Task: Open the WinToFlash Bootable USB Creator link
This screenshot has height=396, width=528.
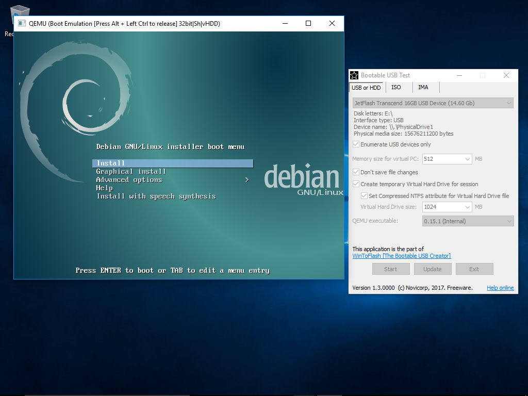Action: point(401,256)
